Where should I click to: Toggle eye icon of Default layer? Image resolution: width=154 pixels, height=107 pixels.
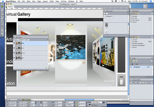click(x=131, y=67)
